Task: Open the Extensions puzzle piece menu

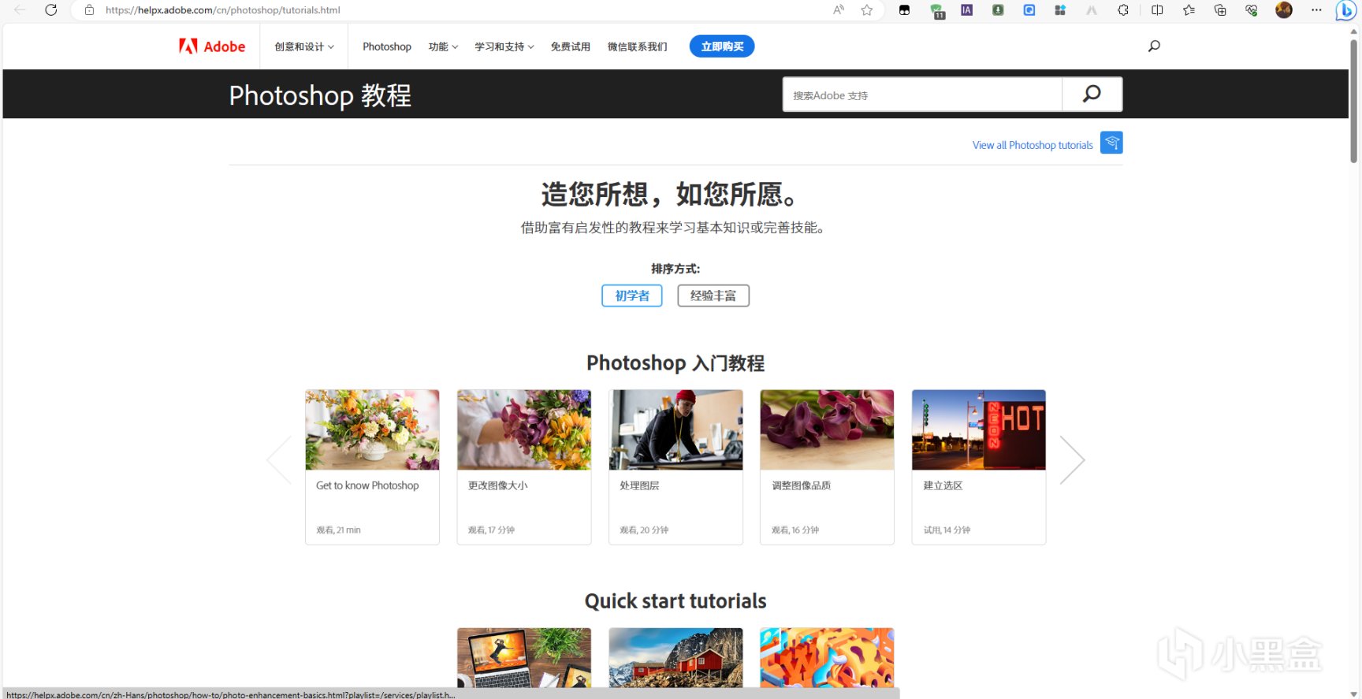Action: (x=1123, y=10)
